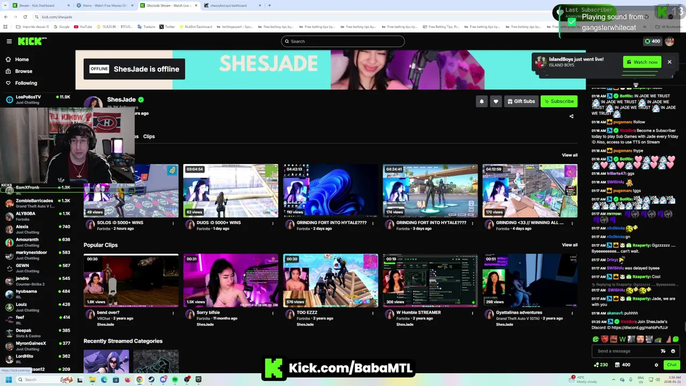Open the GRINDING <33 // WINNING ALL video
The width and height of the screenshot is (686, 386).
530,191
